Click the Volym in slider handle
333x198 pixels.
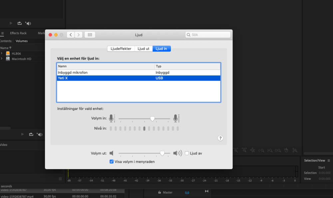(152, 119)
